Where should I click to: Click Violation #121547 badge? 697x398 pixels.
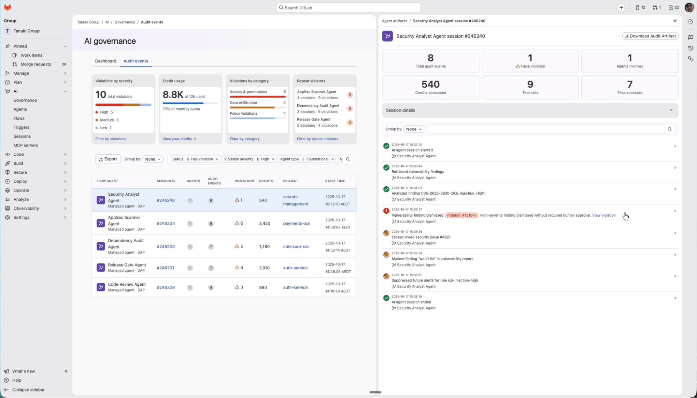[461, 215]
